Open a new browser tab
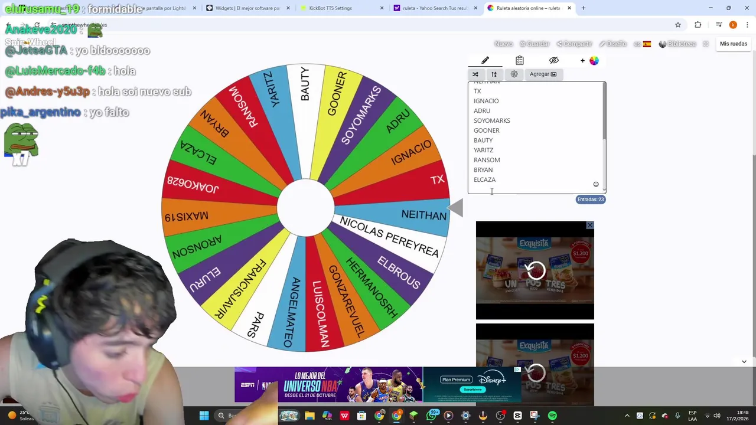Viewport: 756px width, 425px height. (583, 8)
